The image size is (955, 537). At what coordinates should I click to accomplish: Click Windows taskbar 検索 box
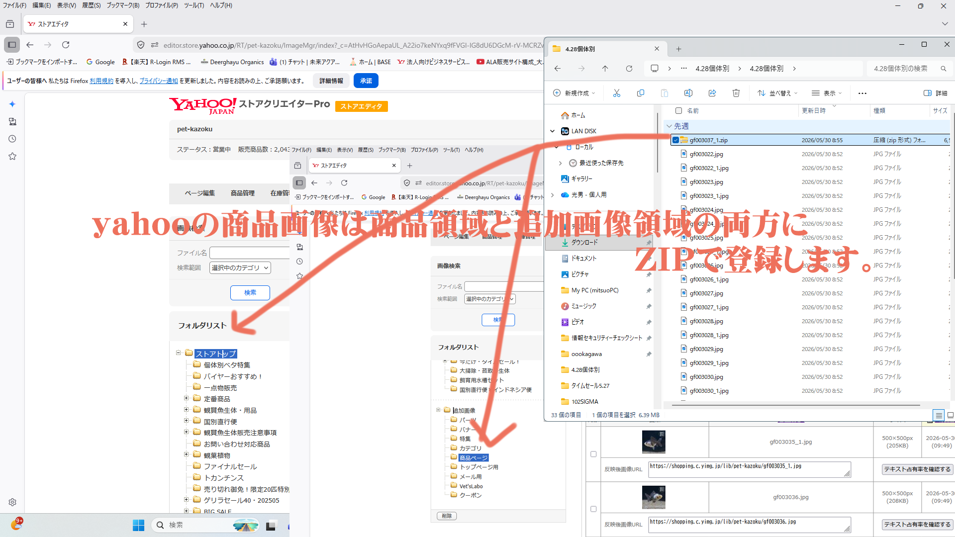[x=206, y=525]
